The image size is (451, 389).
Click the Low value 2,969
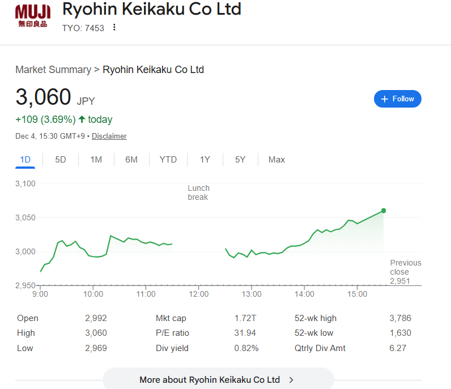96,348
